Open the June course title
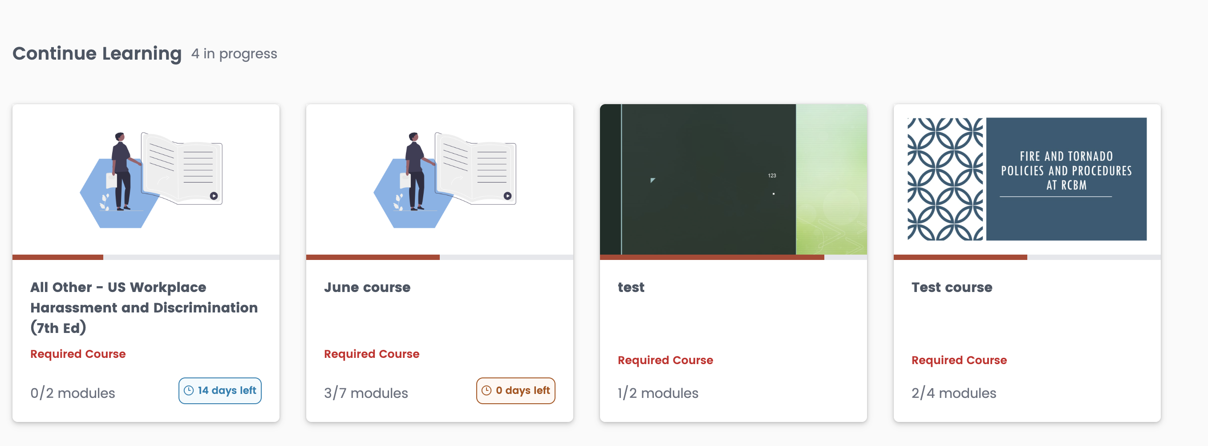This screenshot has height=446, width=1208. [367, 287]
